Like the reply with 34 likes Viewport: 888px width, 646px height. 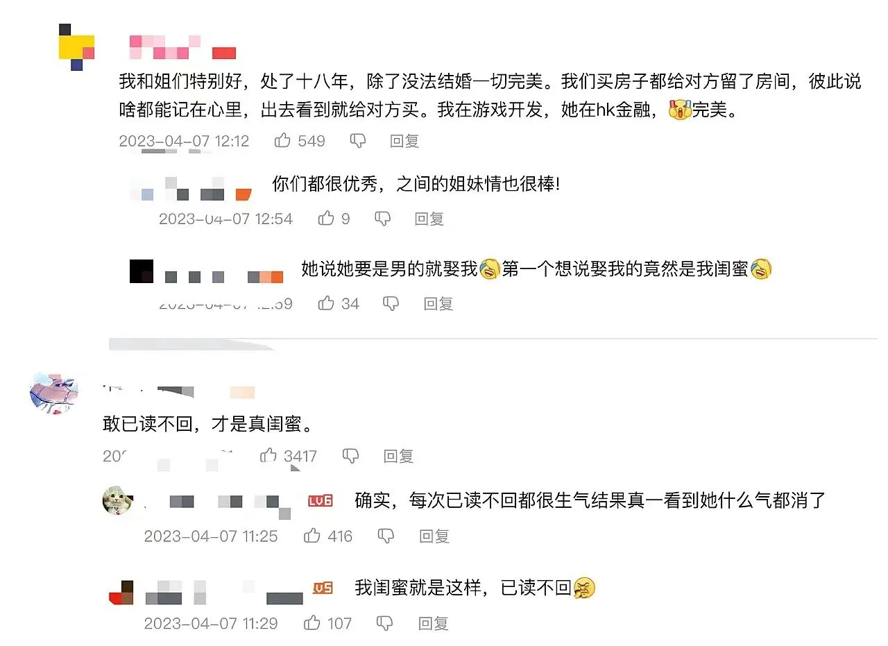(x=326, y=303)
